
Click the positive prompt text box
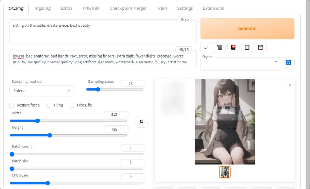pyautogui.click(x=103, y=32)
